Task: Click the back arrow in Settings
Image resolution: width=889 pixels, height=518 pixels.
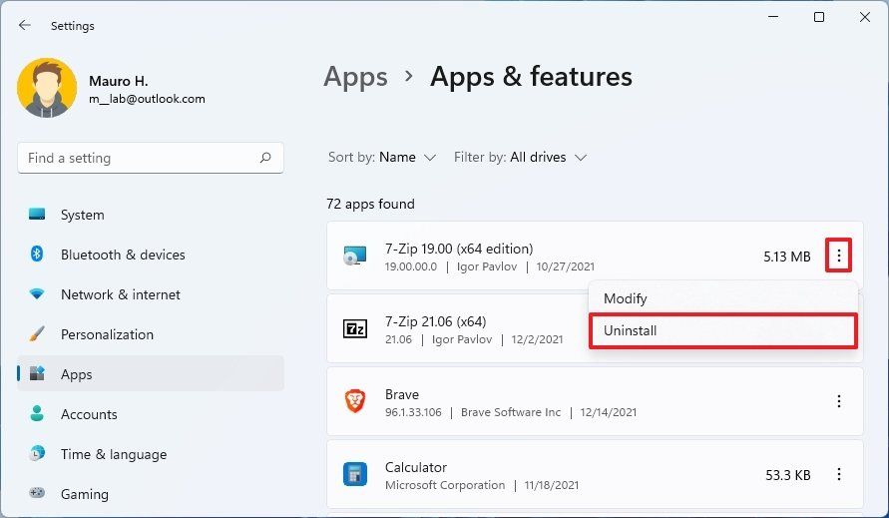Action: coord(25,26)
